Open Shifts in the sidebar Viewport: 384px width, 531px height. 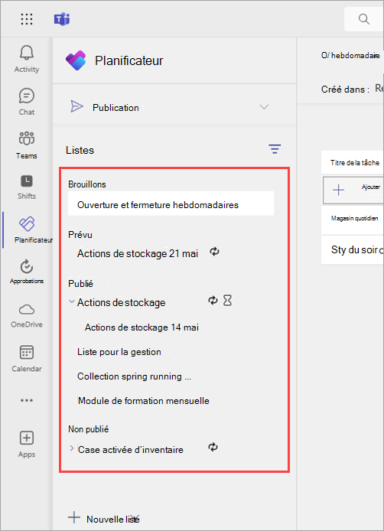[27, 187]
